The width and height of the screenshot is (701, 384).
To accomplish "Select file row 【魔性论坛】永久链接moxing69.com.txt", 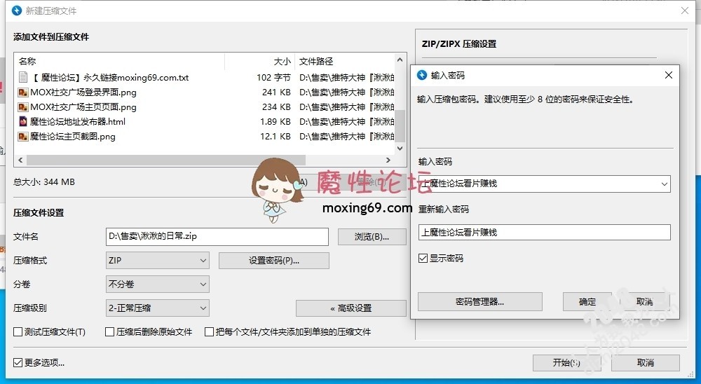I will [205, 77].
